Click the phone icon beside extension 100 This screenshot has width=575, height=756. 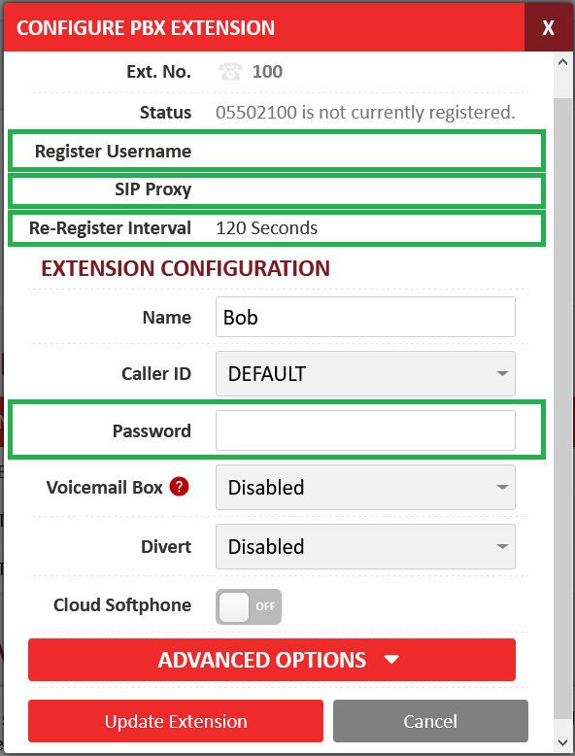[230, 71]
